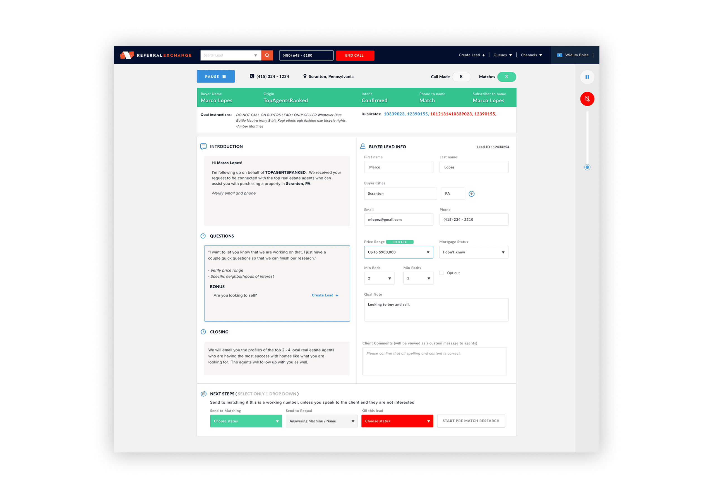
Task: Open the Channels menu
Action: click(531, 55)
